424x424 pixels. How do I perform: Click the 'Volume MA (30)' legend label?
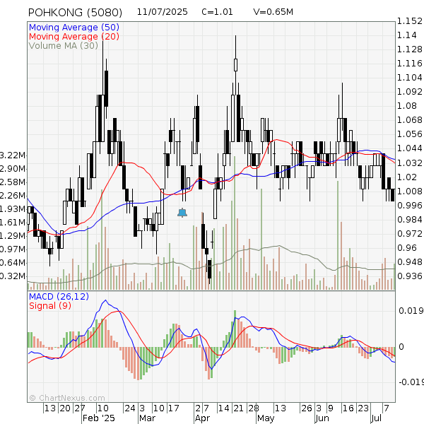coord(64,46)
